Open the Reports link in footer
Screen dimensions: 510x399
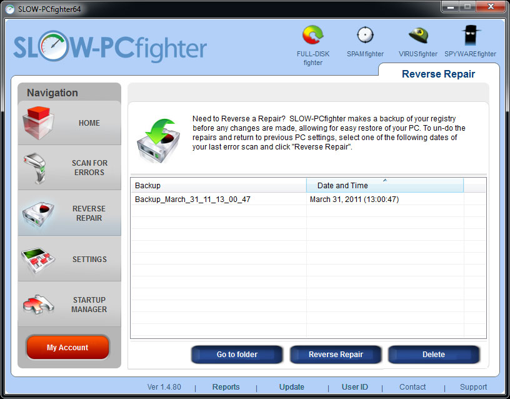pyautogui.click(x=226, y=387)
